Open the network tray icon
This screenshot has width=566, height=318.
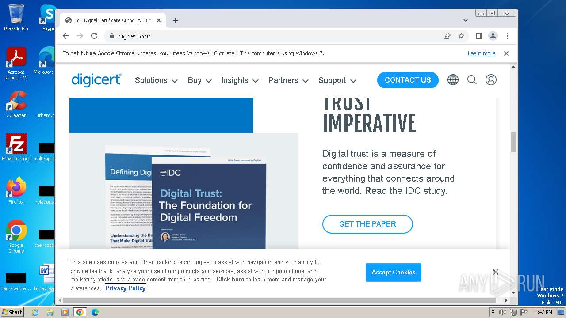[513, 312]
